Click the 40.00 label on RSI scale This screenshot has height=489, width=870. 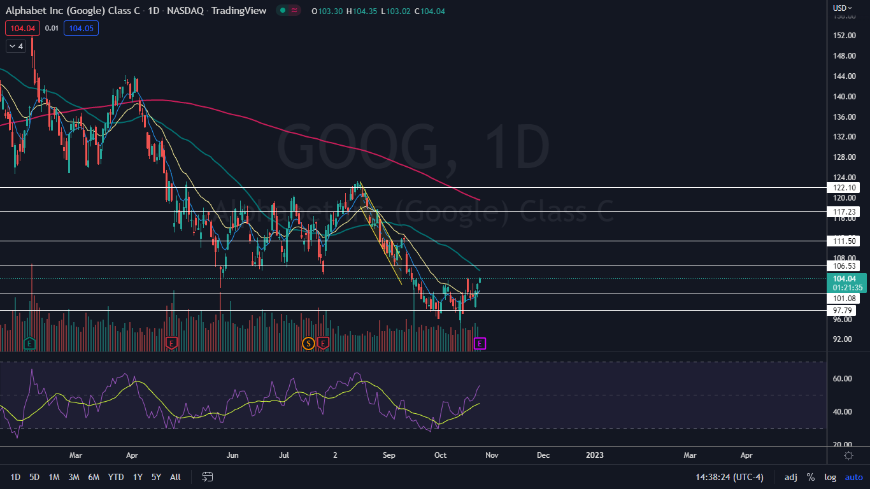[842, 412]
